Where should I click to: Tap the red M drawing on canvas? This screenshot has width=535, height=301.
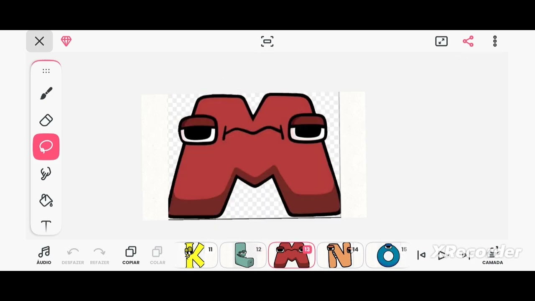[x=254, y=156]
